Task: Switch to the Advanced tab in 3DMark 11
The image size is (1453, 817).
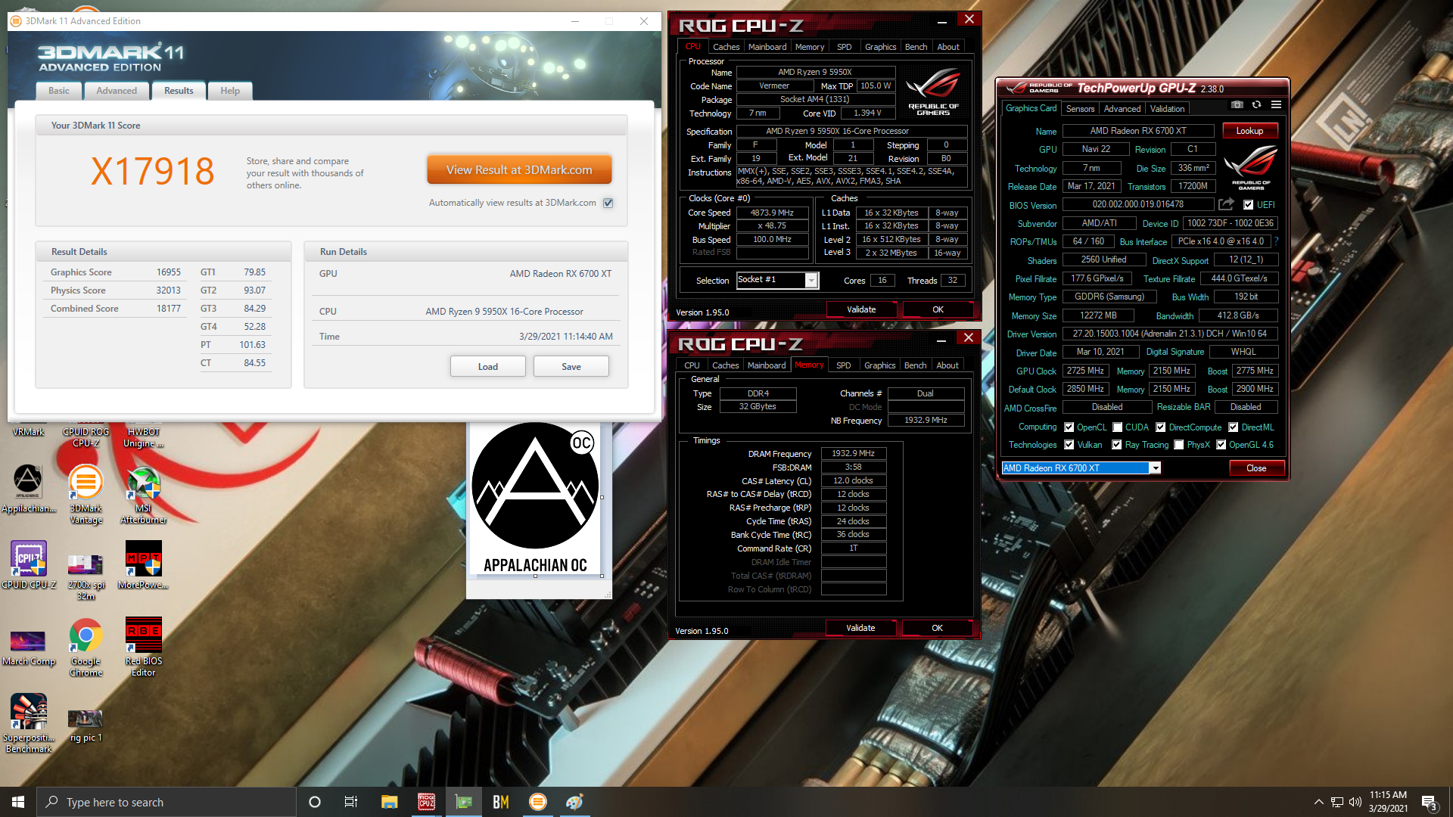Action: 117,91
